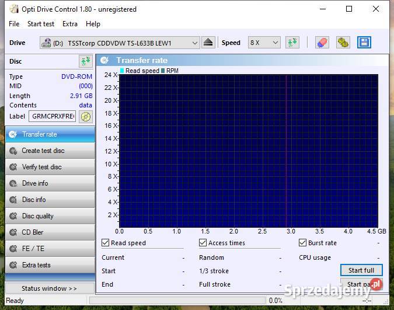Click the bottom progress bar
This screenshot has width=394, height=310.
coord(177,301)
